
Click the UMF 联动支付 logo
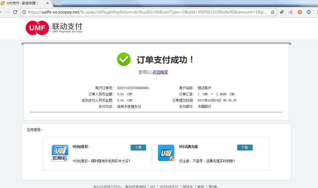pyautogui.click(x=53, y=28)
